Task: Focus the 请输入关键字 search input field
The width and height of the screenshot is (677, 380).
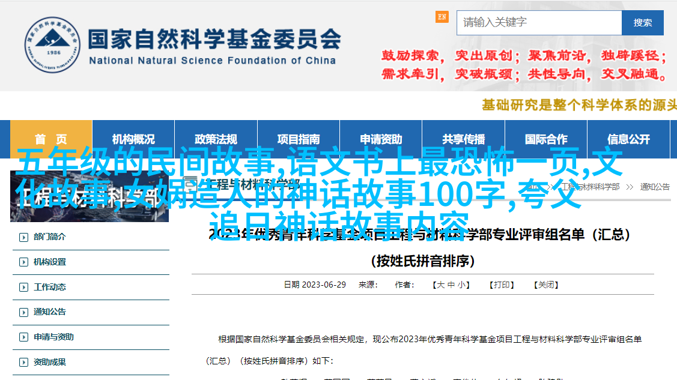Action: (x=539, y=23)
